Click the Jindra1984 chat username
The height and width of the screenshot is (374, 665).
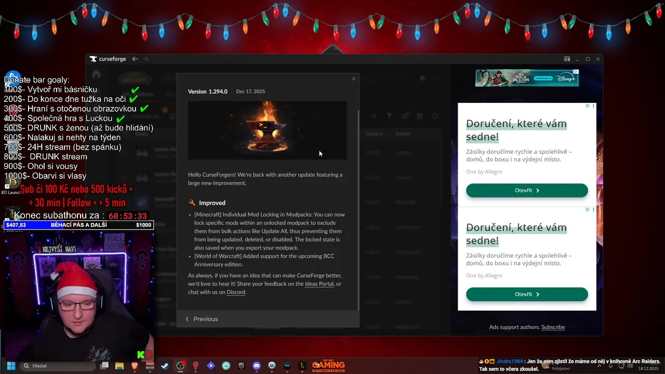[x=509, y=362]
